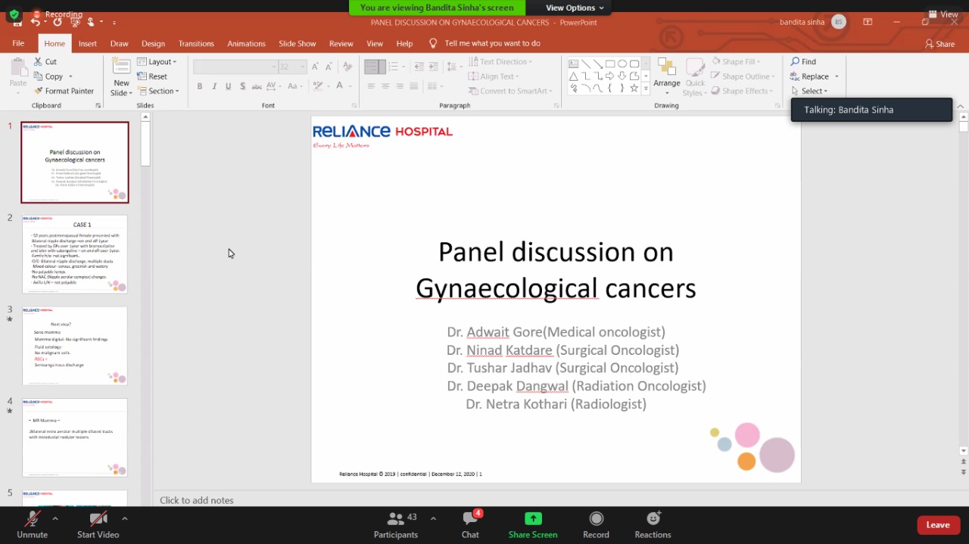Toggle Bold formatting in Font group
Viewport: 969px width, 544px height.
[x=200, y=86]
